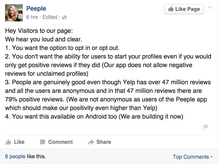Open the 6 hrs timestamp link
Viewport: 218px width, 164px height.
tap(32, 17)
